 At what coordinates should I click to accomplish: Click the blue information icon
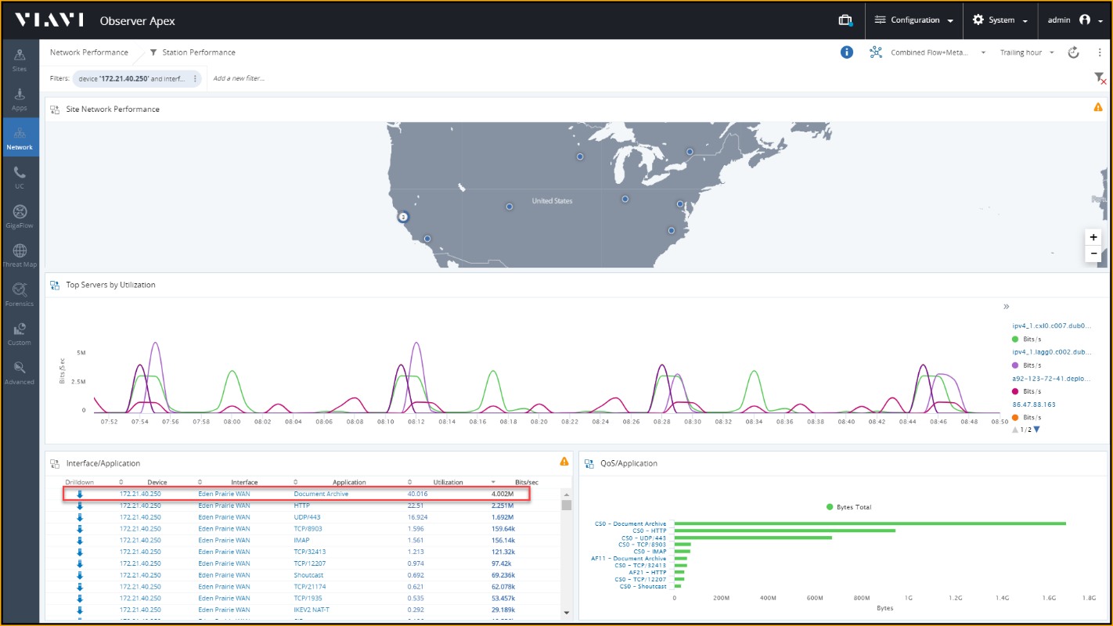(846, 52)
